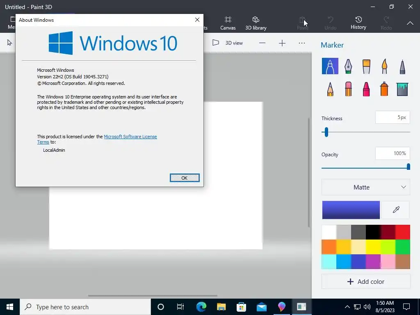Choose the brown color swatch

pyautogui.click(x=403, y=261)
